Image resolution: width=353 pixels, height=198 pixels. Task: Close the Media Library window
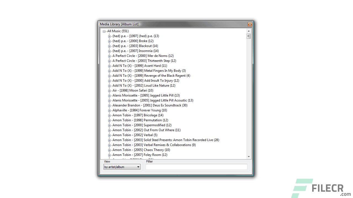(250, 24)
